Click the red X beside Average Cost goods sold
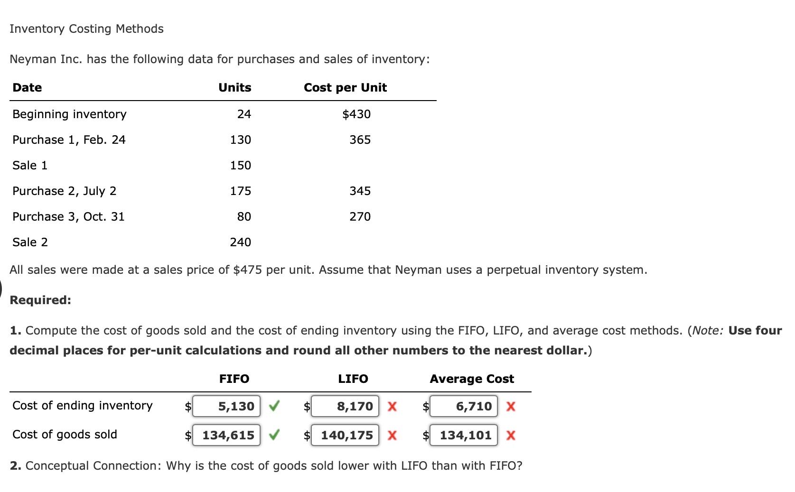795x492 pixels. tap(511, 435)
